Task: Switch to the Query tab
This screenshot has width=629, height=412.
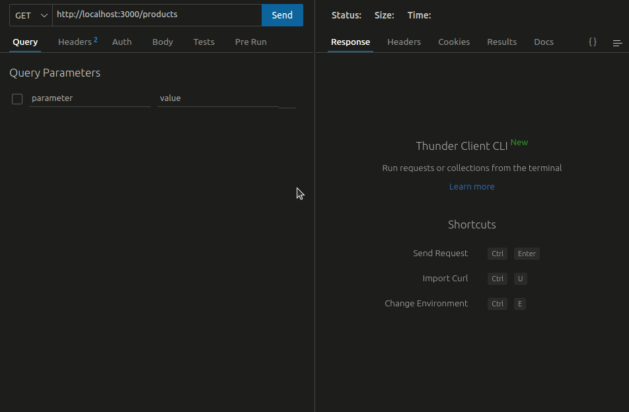Action: pyautogui.click(x=25, y=42)
